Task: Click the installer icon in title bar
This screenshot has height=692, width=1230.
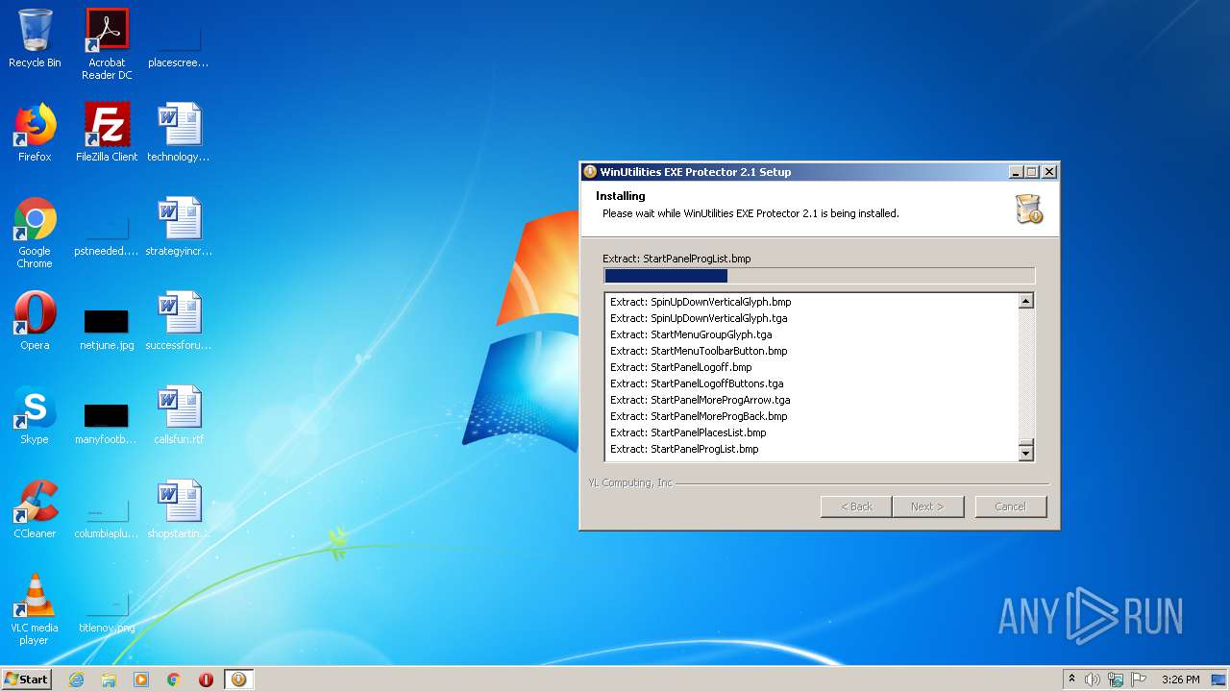Action: click(590, 172)
